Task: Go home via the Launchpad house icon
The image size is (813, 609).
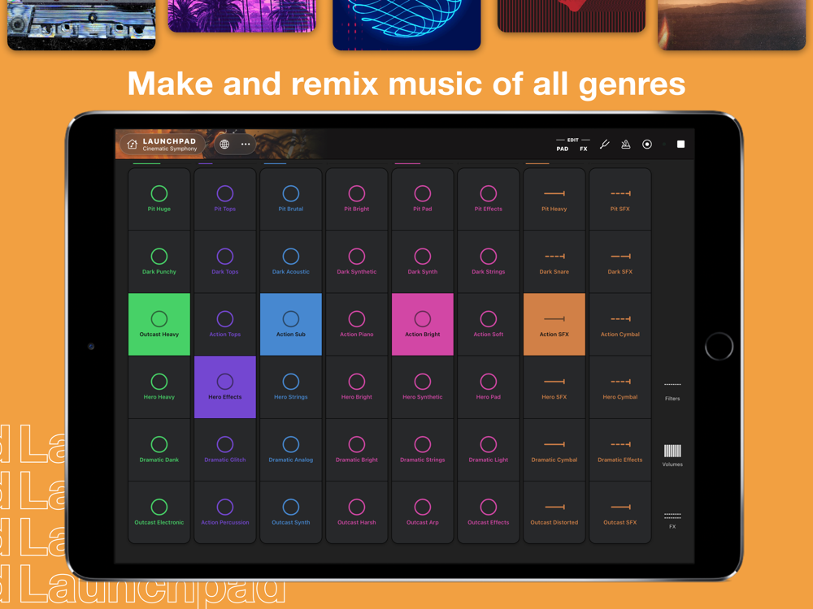Action: 133,145
